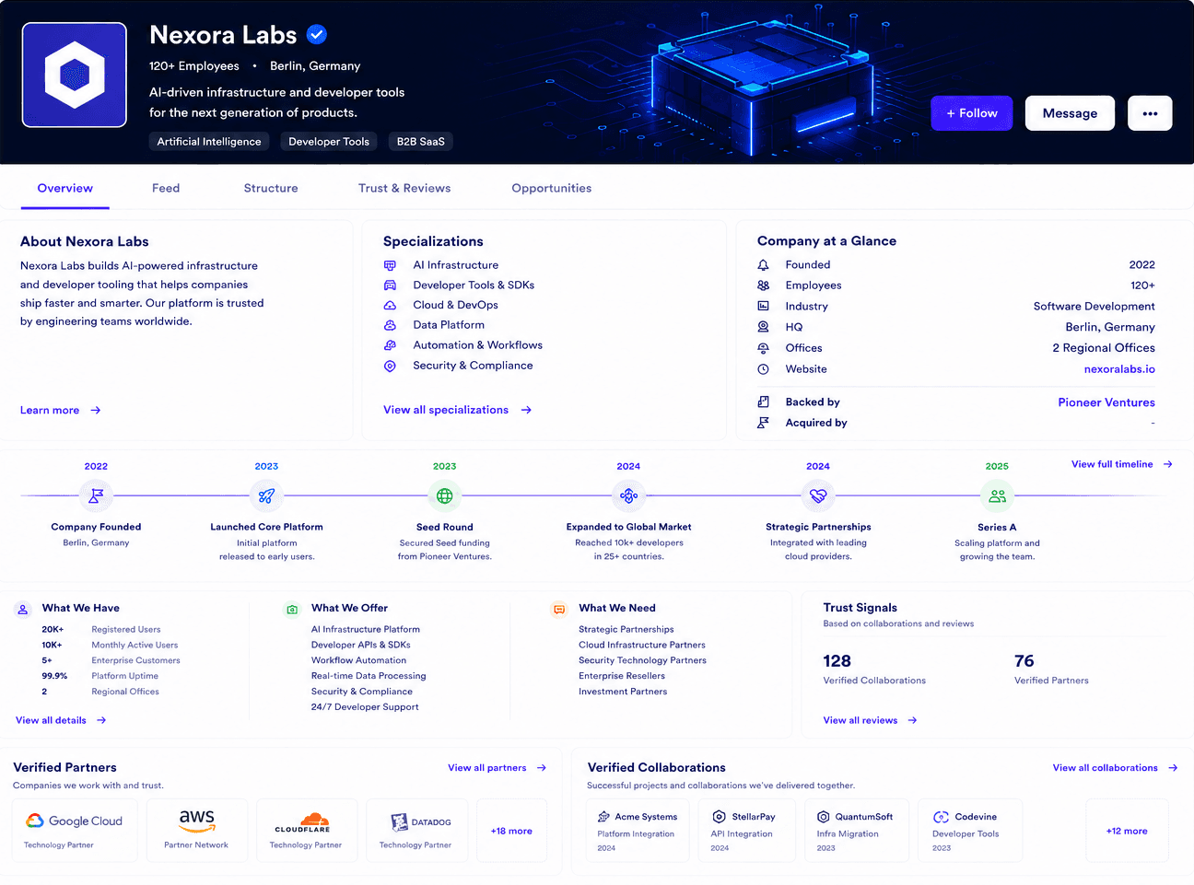Click the Backed by icon
The height and width of the screenshot is (885, 1194).
pos(763,402)
